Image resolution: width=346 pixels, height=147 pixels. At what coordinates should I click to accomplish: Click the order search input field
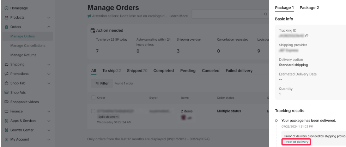[226, 14]
